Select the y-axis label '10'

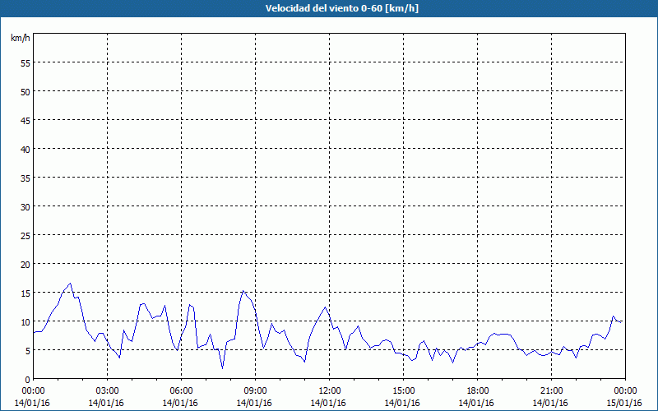click(25, 321)
